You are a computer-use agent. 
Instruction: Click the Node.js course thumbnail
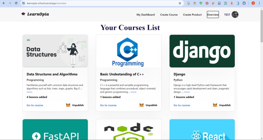coord(129,130)
